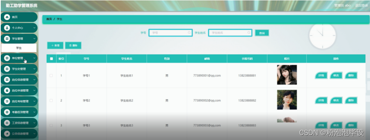Select the 学生 submenu item
The width and height of the screenshot is (370, 140).
point(19,48)
